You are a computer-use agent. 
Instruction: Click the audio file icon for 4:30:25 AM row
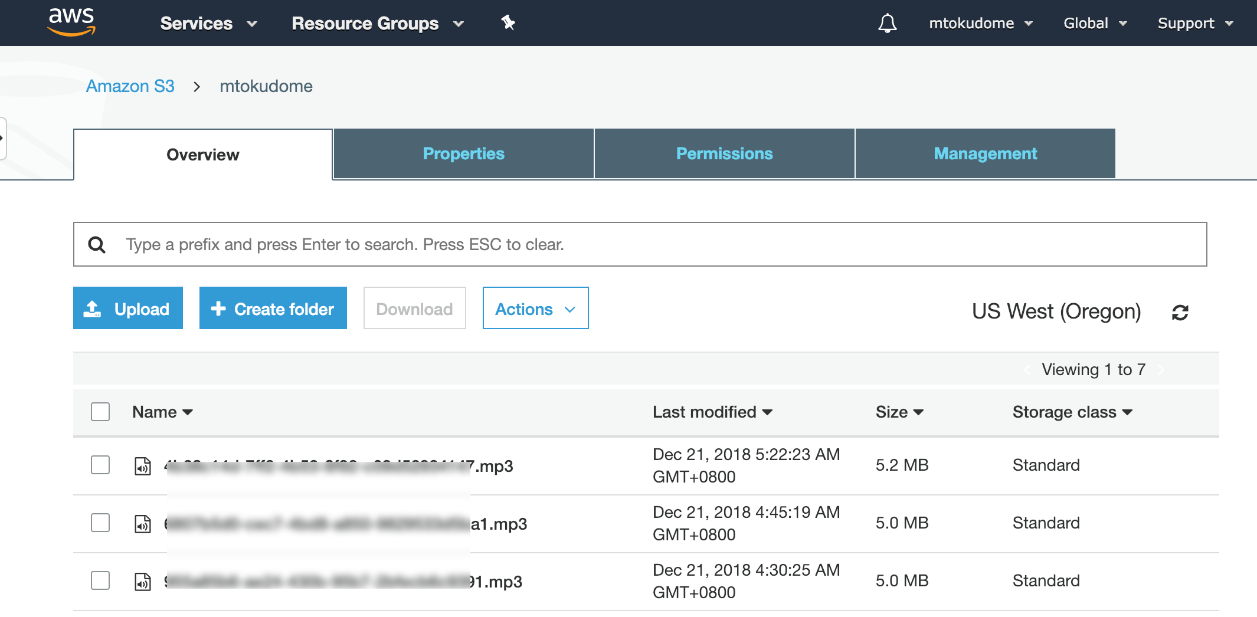pos(143,582)
